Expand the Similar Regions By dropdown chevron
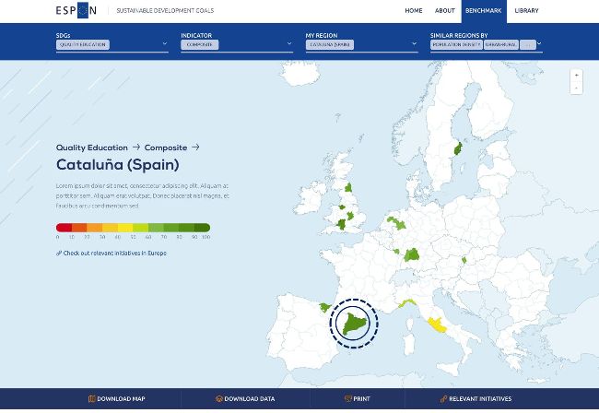This screenshot has width=599, height=413. 539,43
